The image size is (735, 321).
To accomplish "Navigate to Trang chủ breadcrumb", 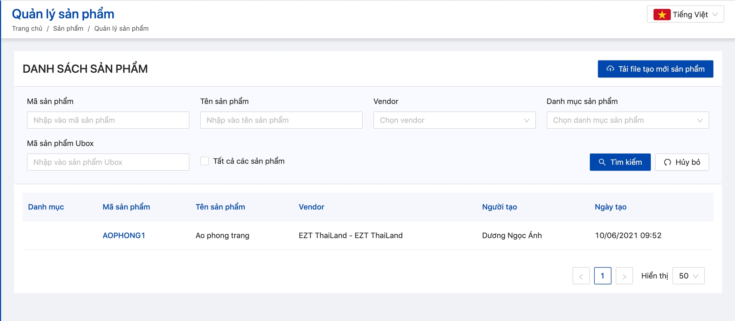I will (x=27, y=29).
